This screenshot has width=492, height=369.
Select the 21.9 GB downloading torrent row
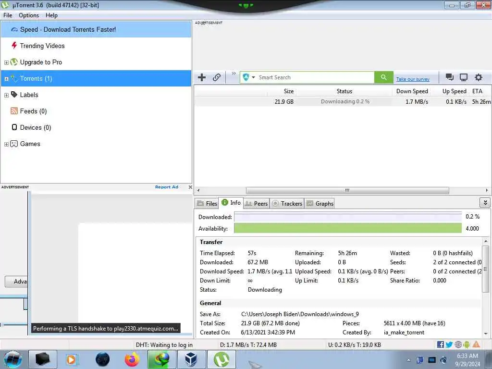343,101
